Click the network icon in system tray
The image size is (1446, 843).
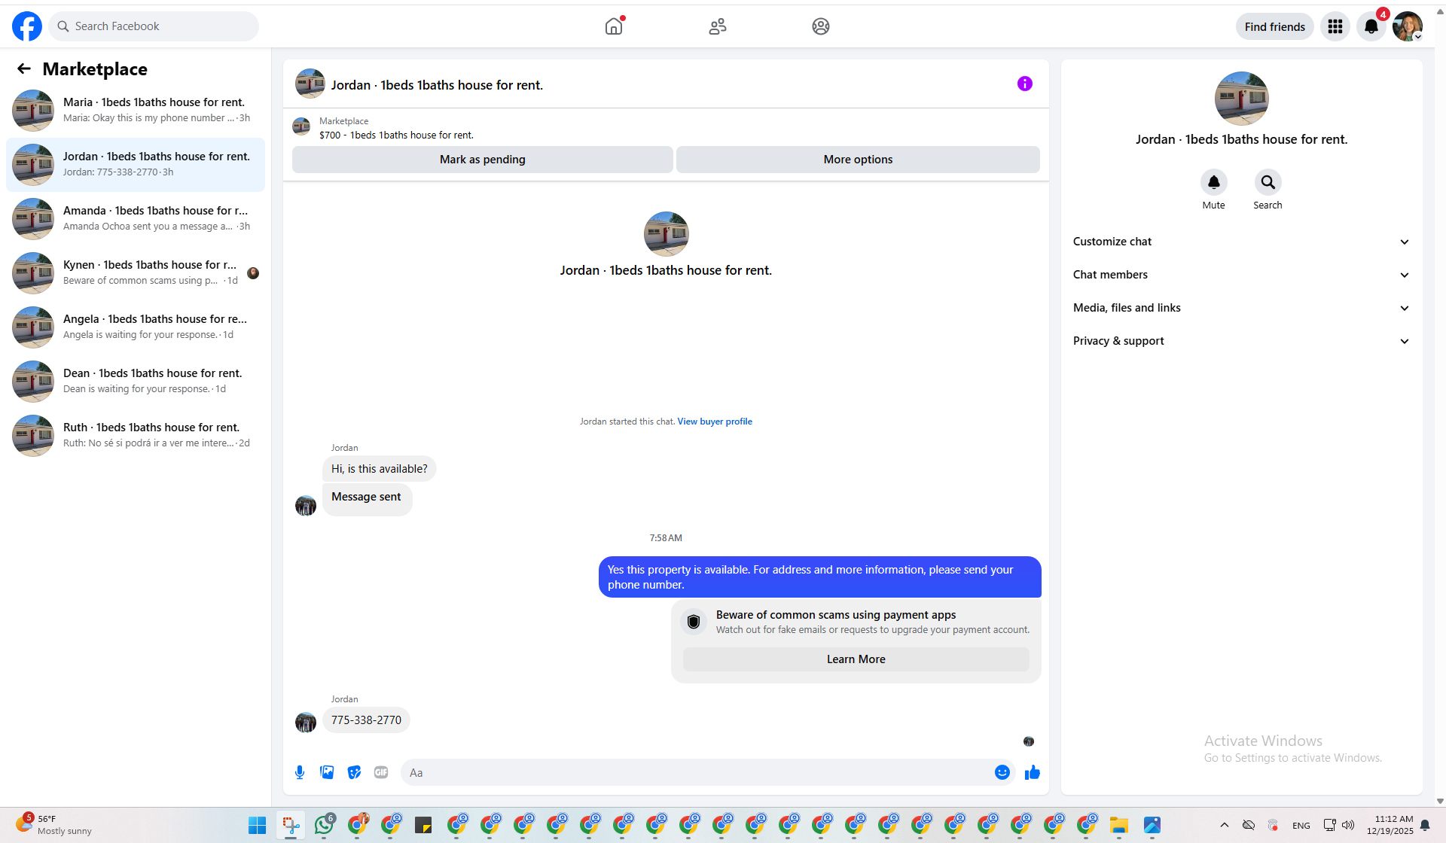click(1330, 825)
